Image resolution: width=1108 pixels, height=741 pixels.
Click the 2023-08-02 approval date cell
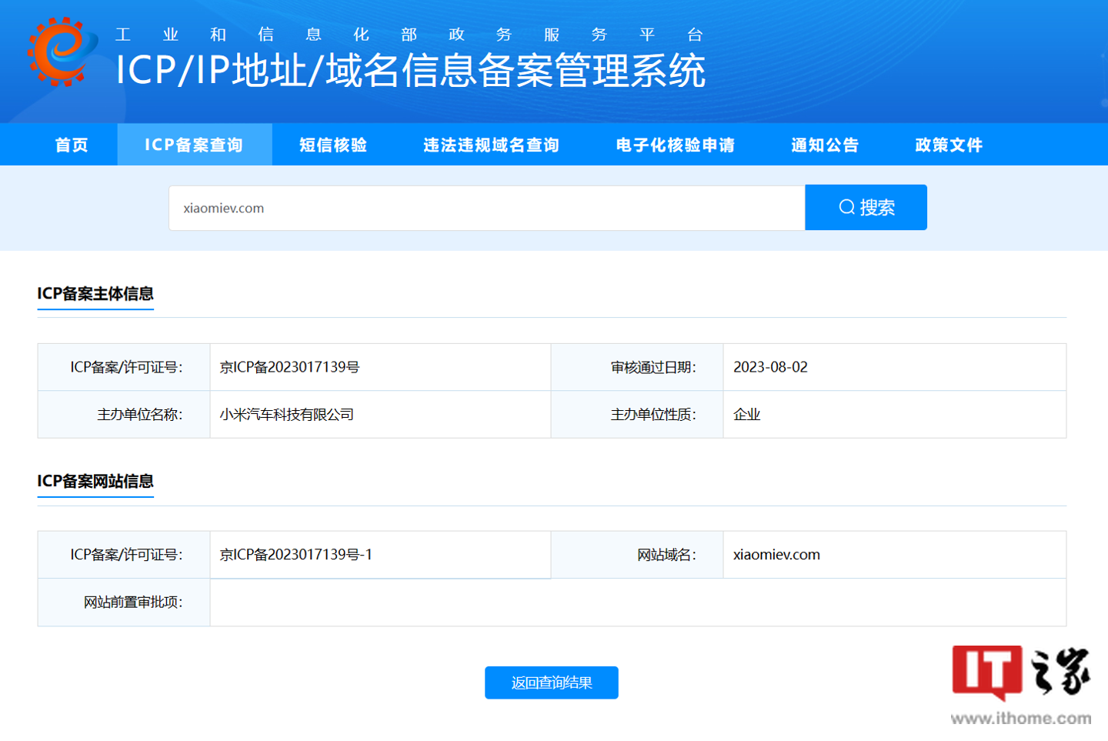771,367
